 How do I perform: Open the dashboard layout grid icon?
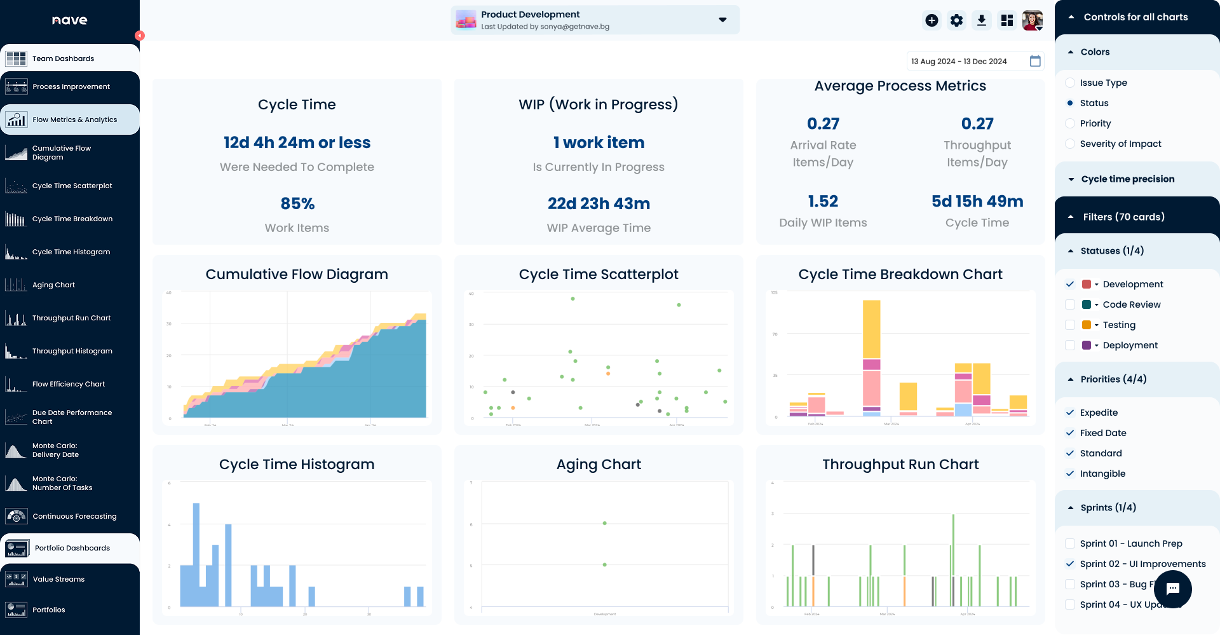1006,20
